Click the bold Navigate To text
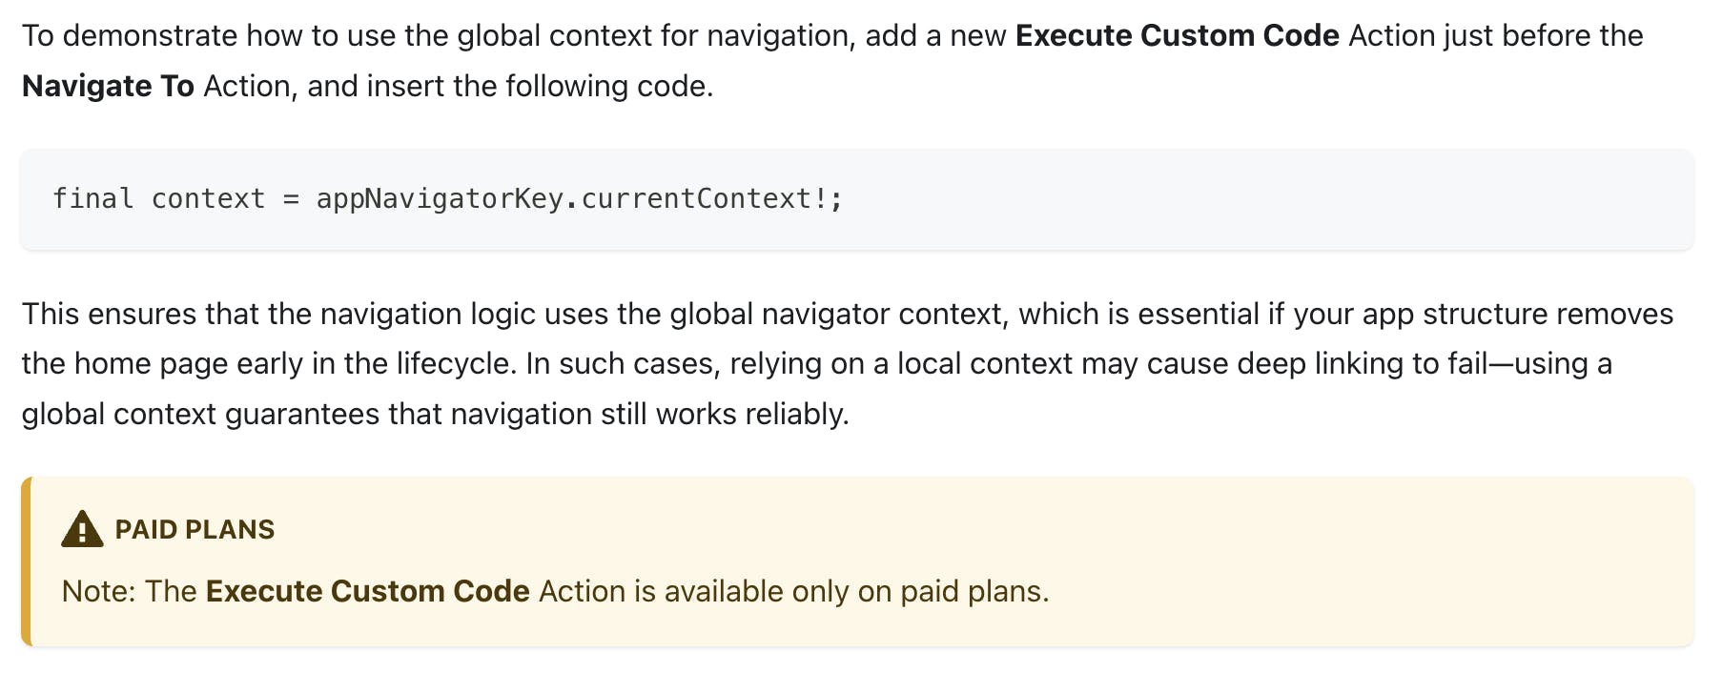 [x=109, y=86]
